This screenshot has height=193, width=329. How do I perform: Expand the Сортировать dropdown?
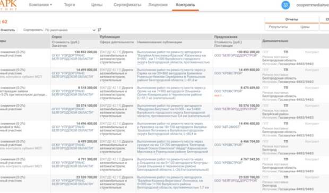tap(70, 30)
